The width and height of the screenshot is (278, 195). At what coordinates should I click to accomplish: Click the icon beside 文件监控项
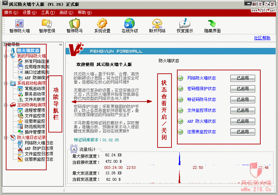[20, 116]
